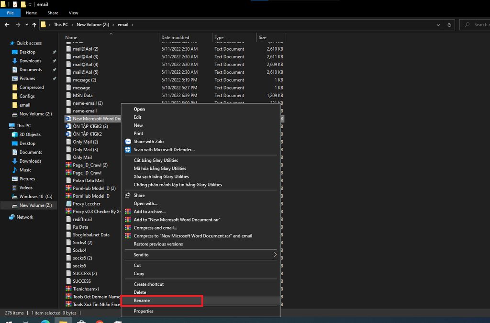Screen dimensions: 490x323
Task: Open the View ribbon tab
Action: click(73, 13)
